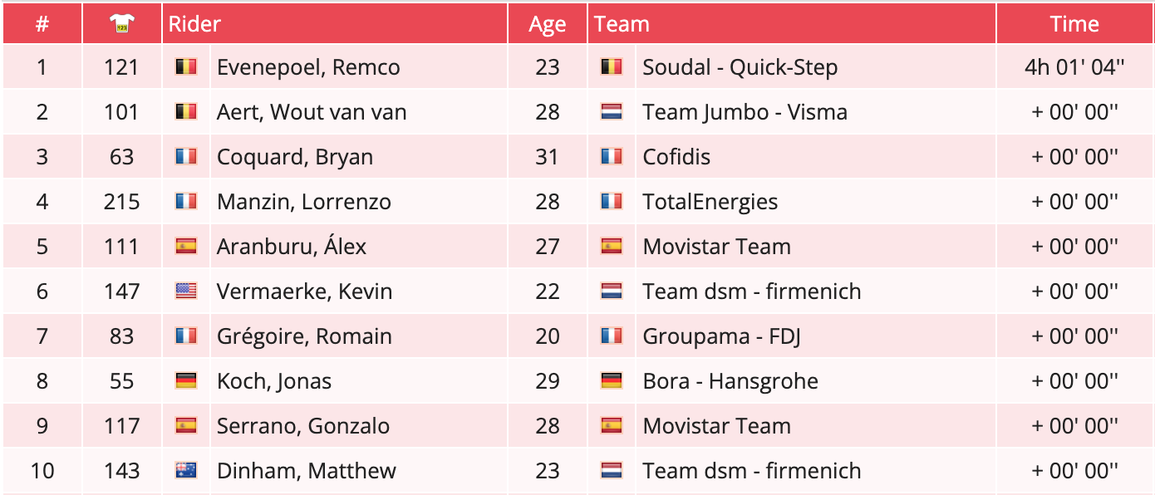Click the German flag beside Koch, Jonas

pyautogui.click(x=185, y=381)
